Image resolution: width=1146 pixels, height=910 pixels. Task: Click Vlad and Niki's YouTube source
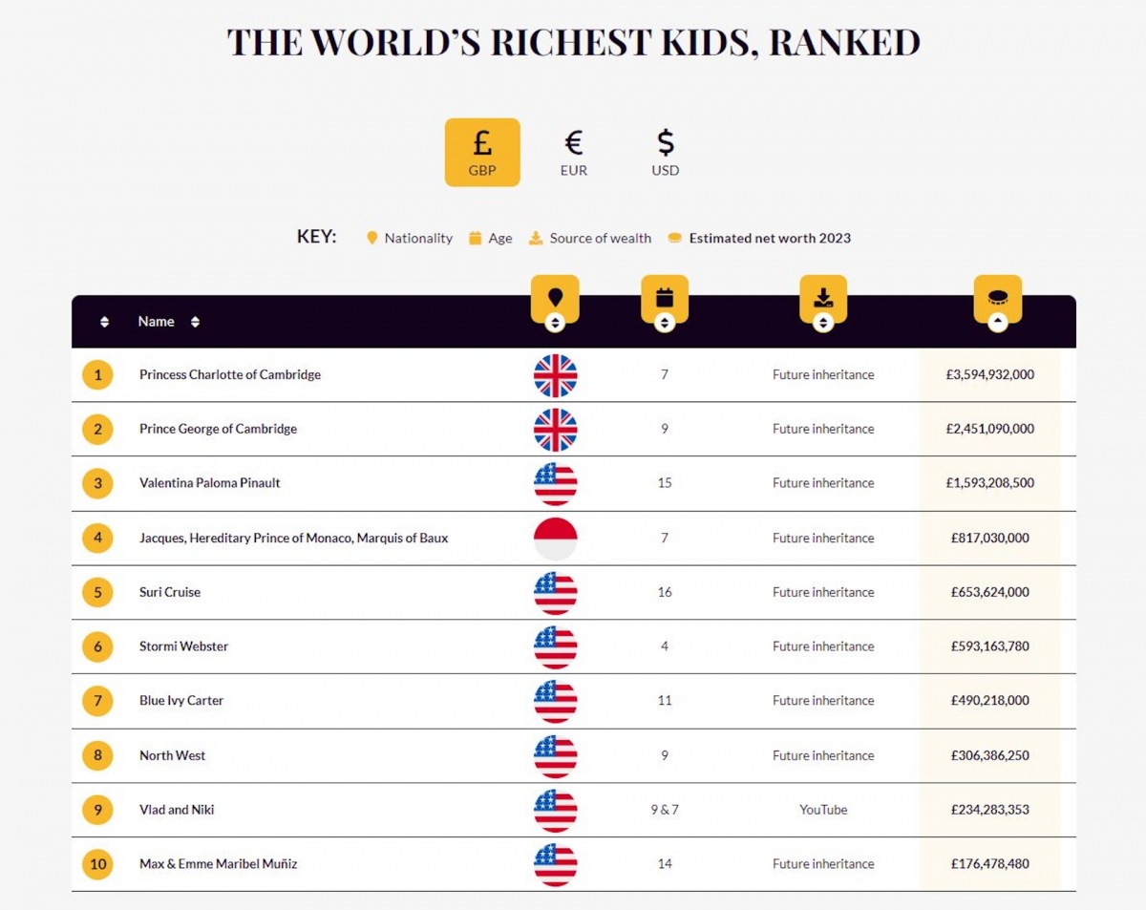823,810
